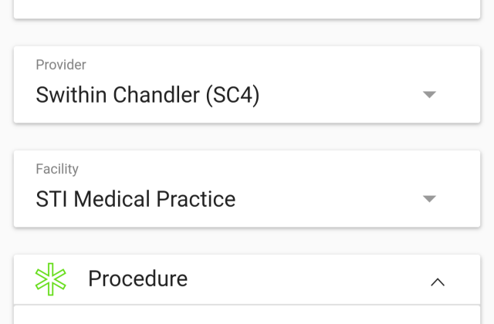Image resolution: width=494 pixels, height=324 pixels.
Task: Open the Facility dropdown arrow
Action: [430, 198]
